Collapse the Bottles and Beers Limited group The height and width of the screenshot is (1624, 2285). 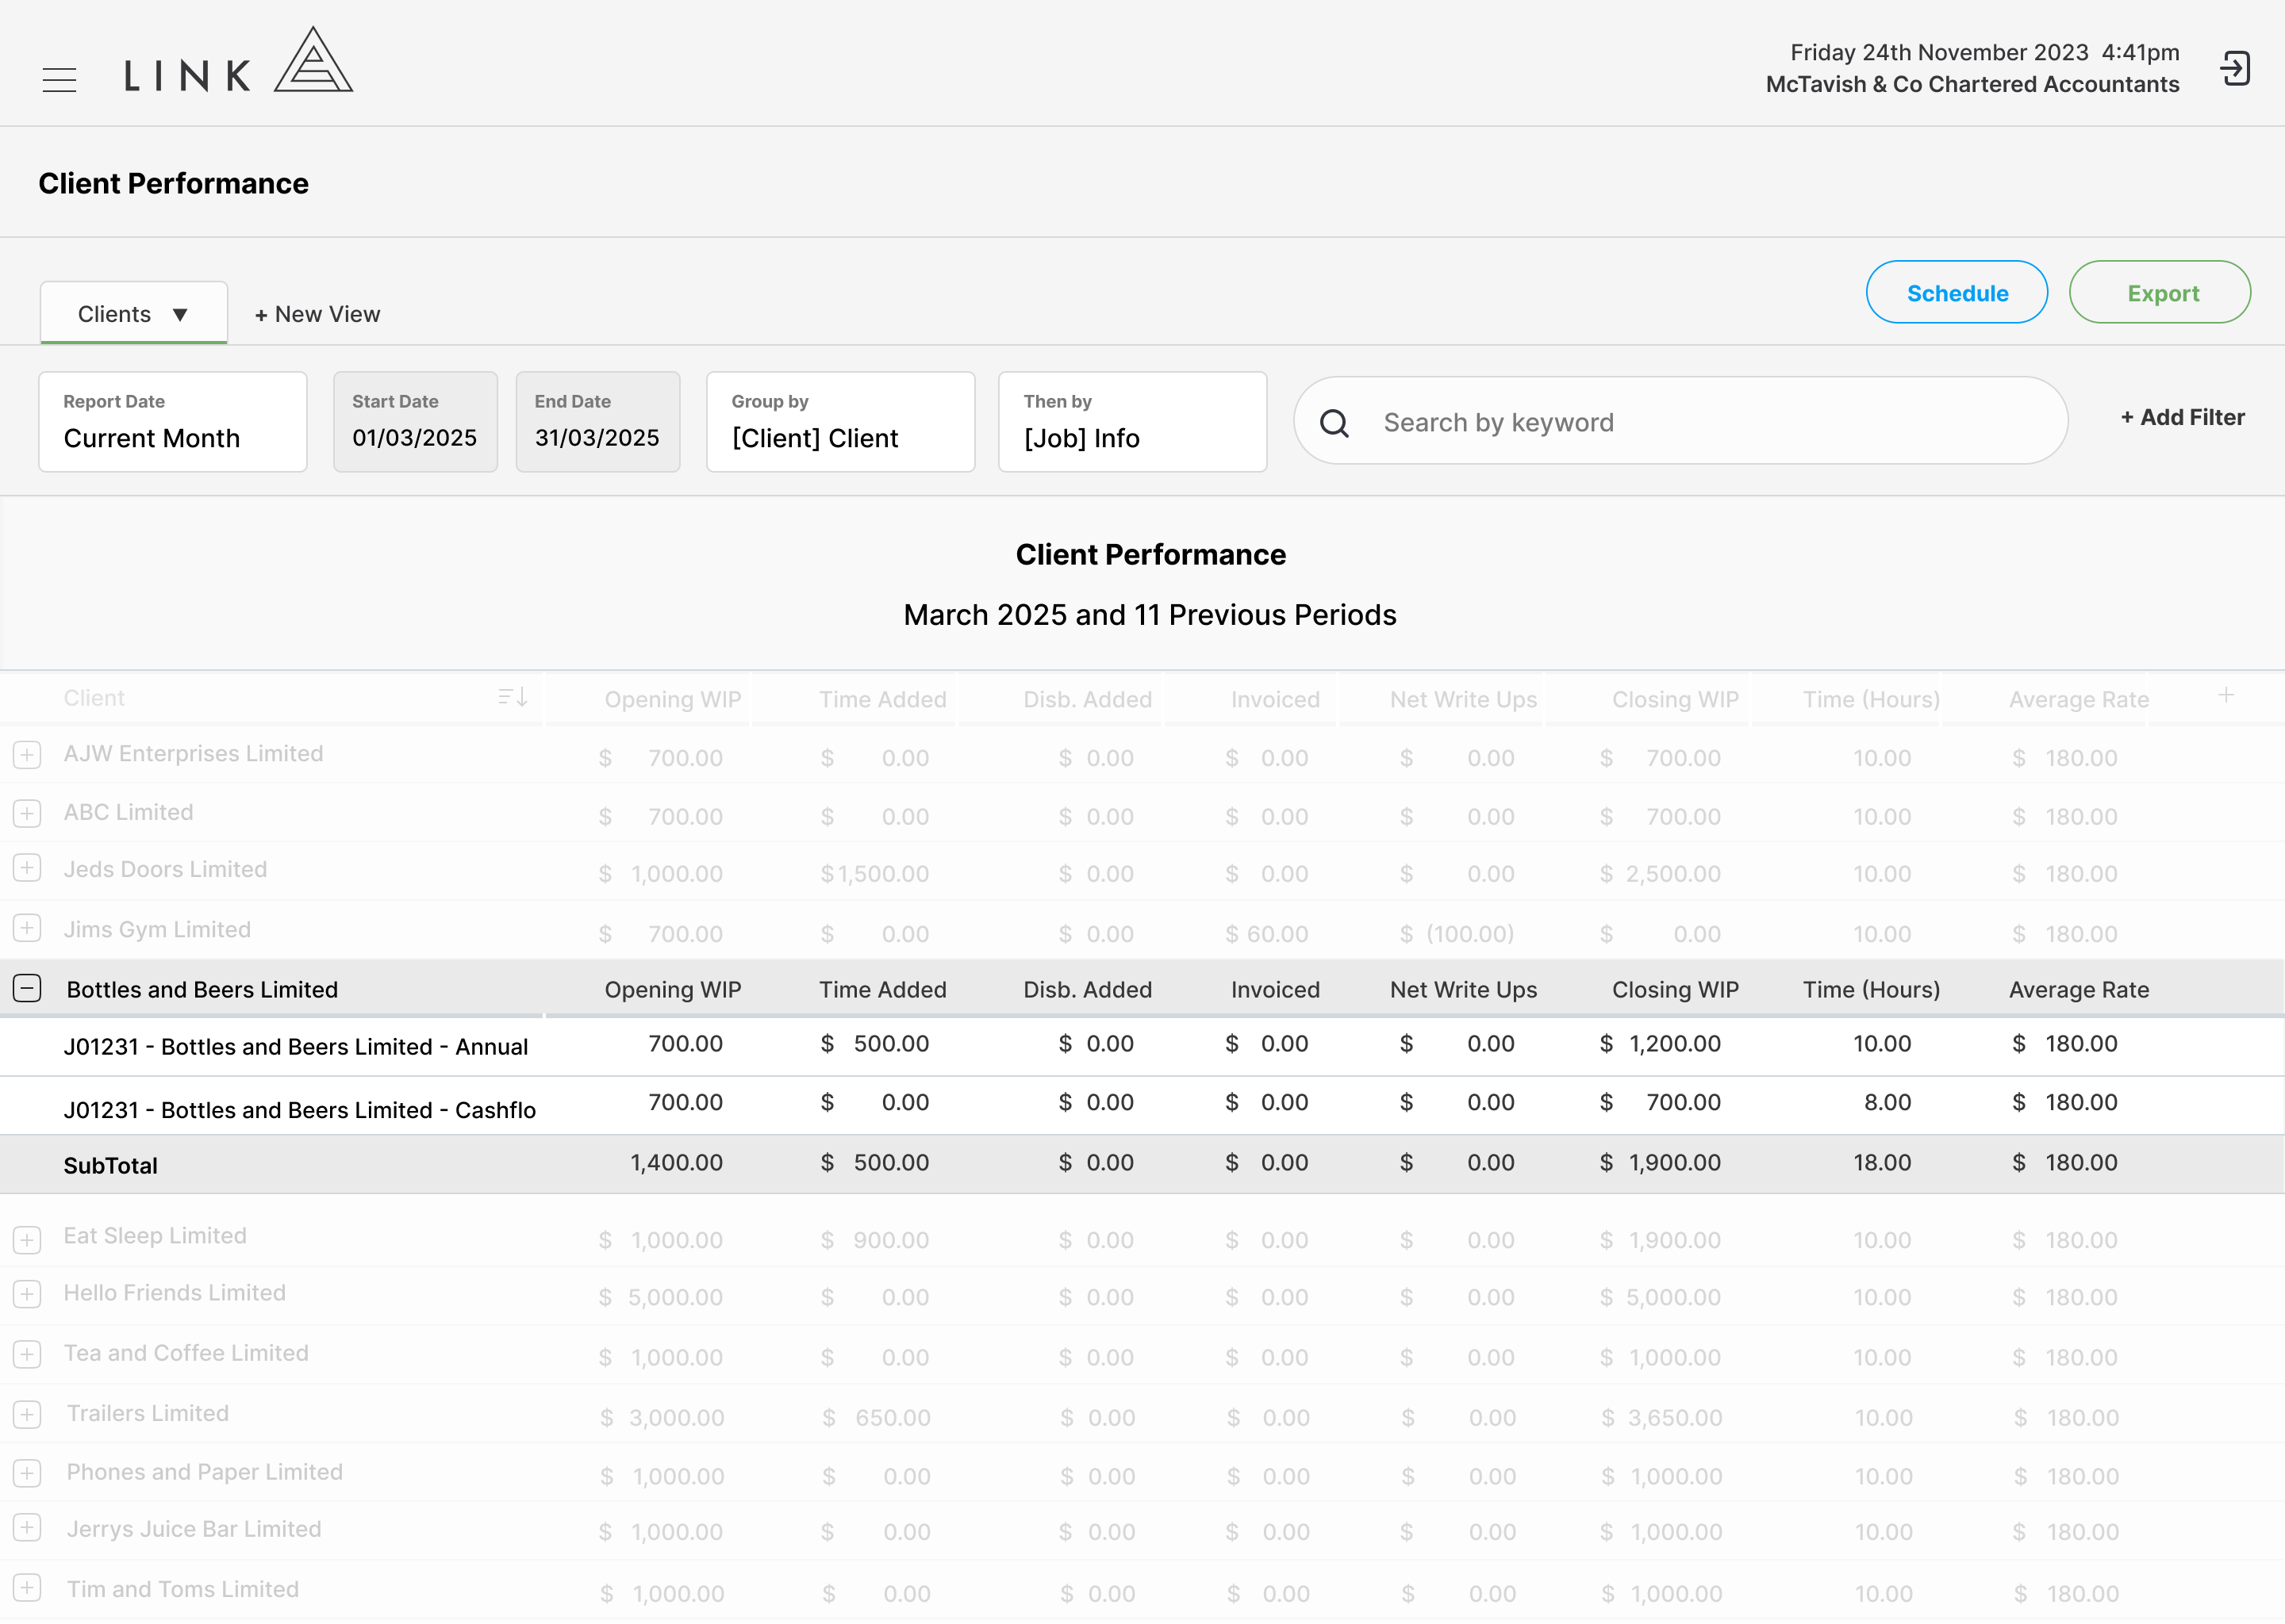click(27, 988)
